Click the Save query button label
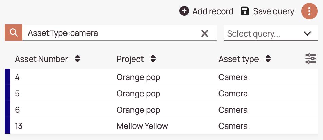The image size is (323, 140). 273,11
